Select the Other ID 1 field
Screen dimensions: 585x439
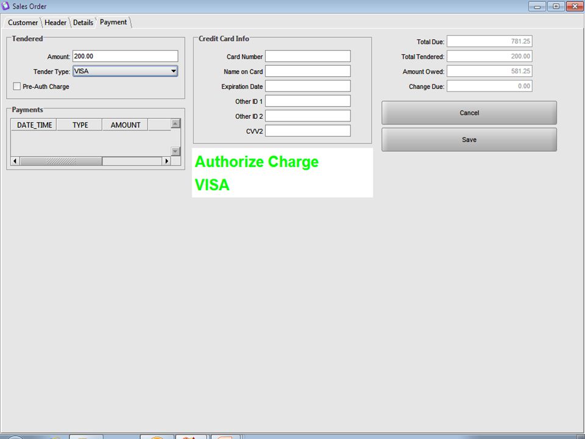308,101
